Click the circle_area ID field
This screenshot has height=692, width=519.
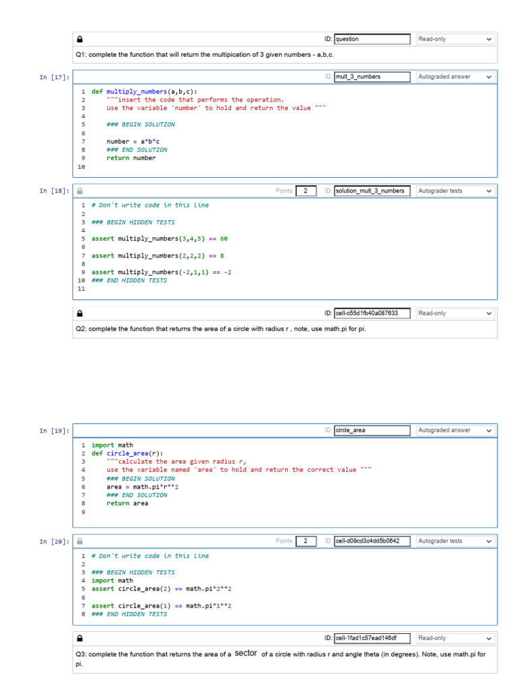tap(372, 430)
